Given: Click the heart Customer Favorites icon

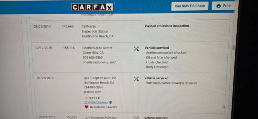Looking at the screenshot, I should (86, 107).
